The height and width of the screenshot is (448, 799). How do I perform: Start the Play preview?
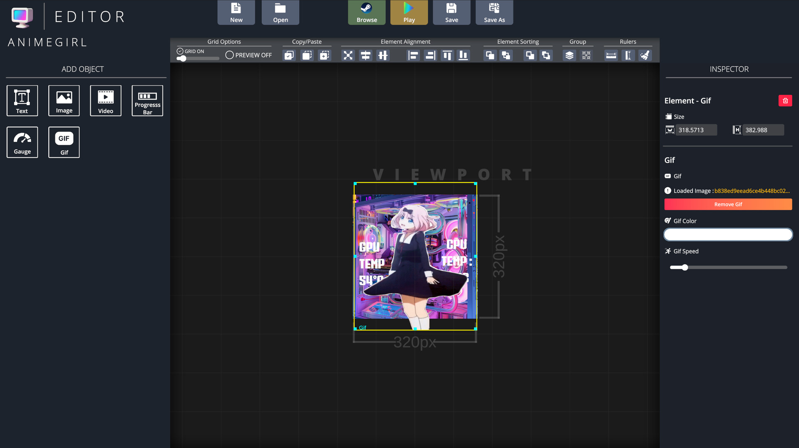click(409, 12)
